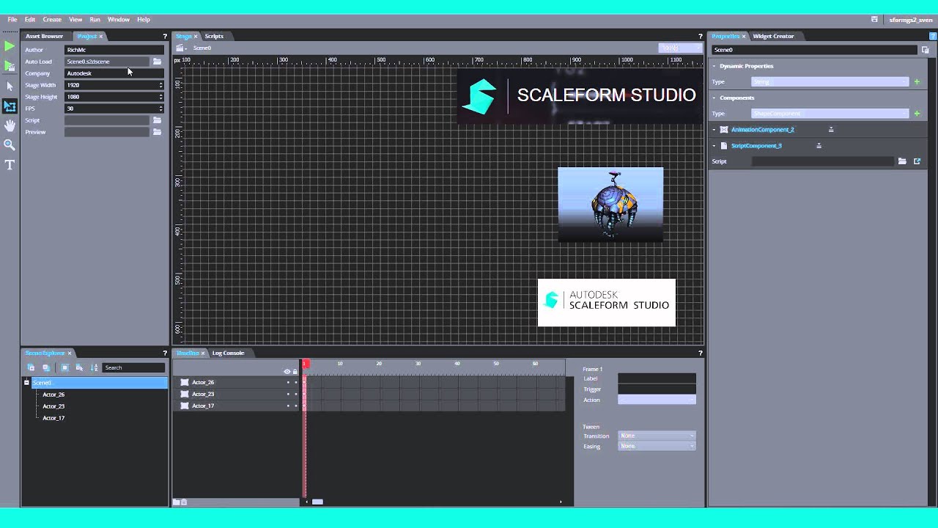Add the ShapeComponent with the green plus

coord(917,114)
